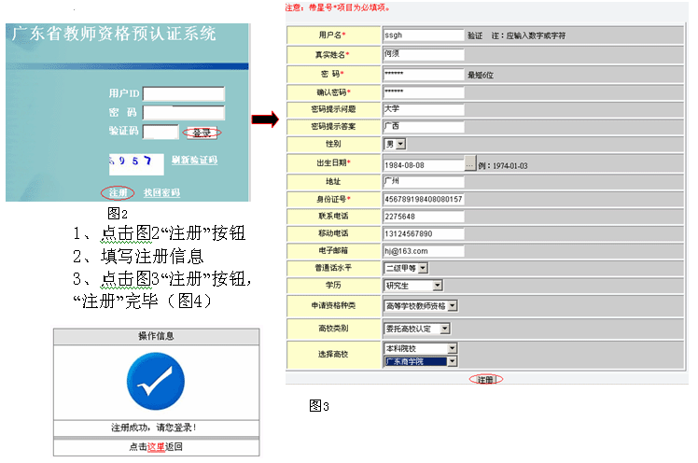The height and width of the screenshot is (463, 698).
Task: Click the 这里 link to return
Action: point(156,447)
